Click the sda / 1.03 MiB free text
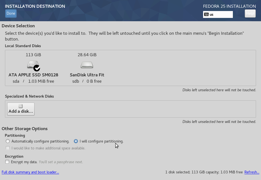 click(x=33, y=81)
